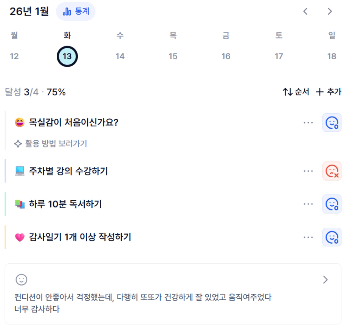The height and width of the screenshot is (327, 344).
Task: Open more options for 목실감이 처음이신가요?
Action: pyautogui.click(x=308, y=123)
